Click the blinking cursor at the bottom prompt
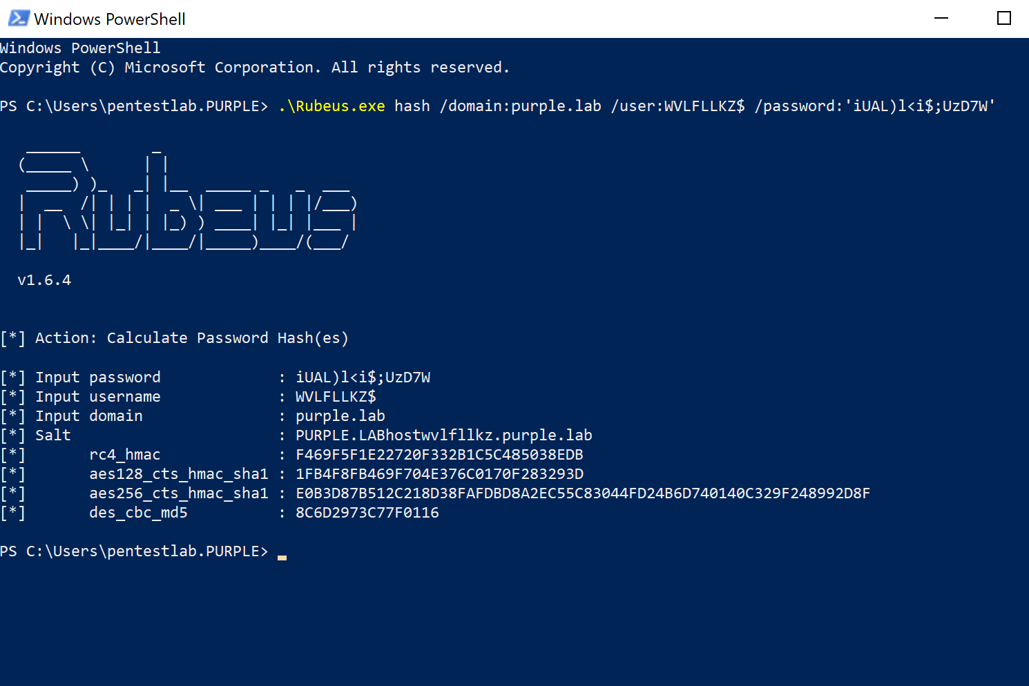1029x686 pixels. pyautogui.click(x=282, y=556)
